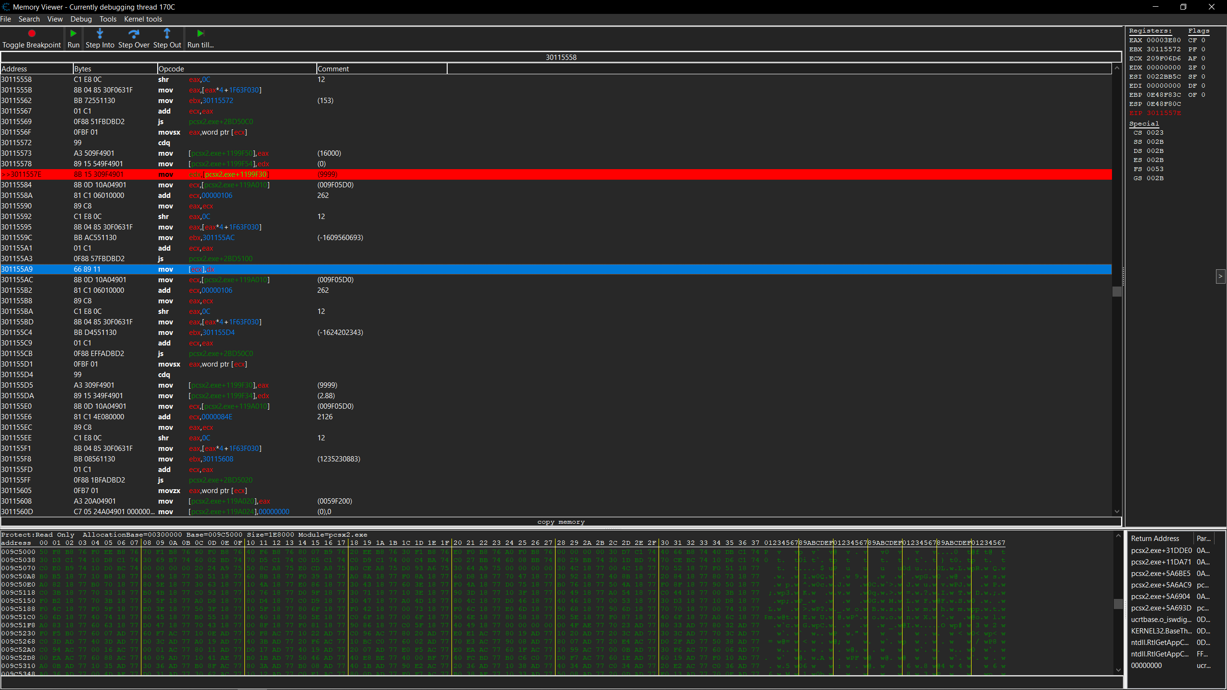Open the Kernel tools menu
Image resolution: width=1227 pixels, height=690 pixels.
tap(143, 19)
